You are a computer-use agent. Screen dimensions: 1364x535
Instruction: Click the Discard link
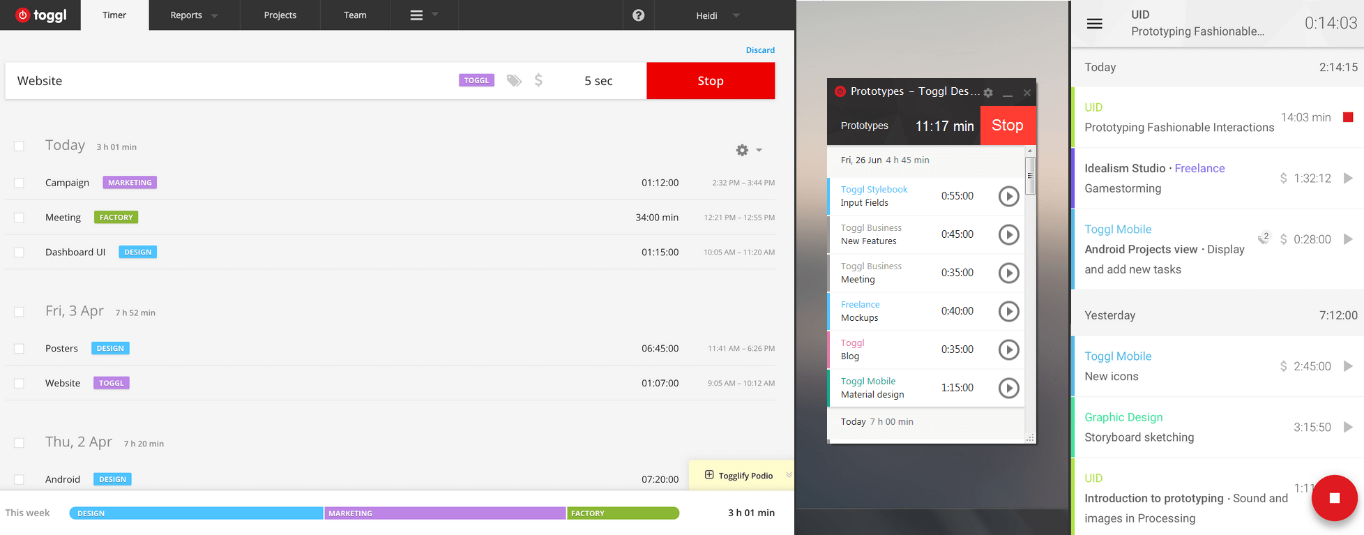click(760, 50)
